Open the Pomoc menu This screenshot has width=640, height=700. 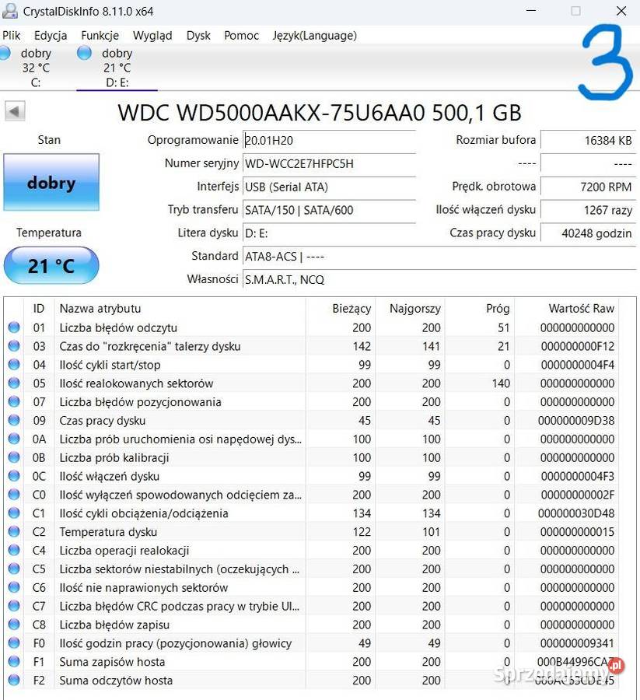click(x=240, y=36)
